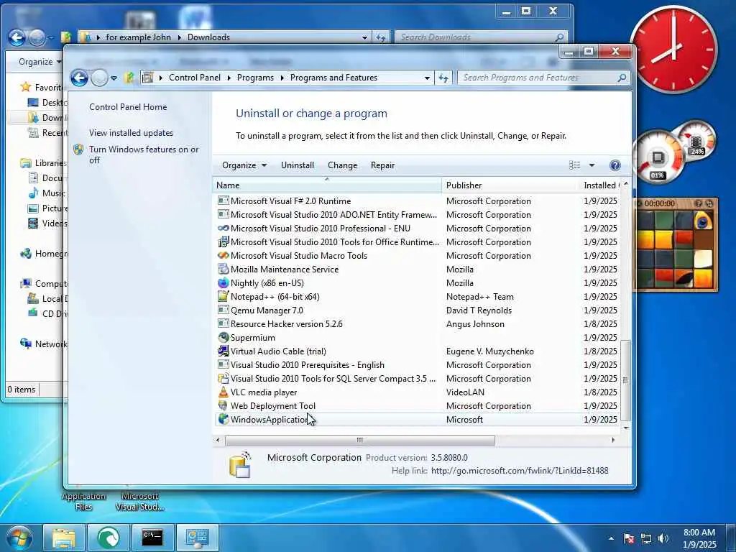736x552 pixels.
Task: Click Control Panel in the breadcrumb path
Action: (194, 78)
